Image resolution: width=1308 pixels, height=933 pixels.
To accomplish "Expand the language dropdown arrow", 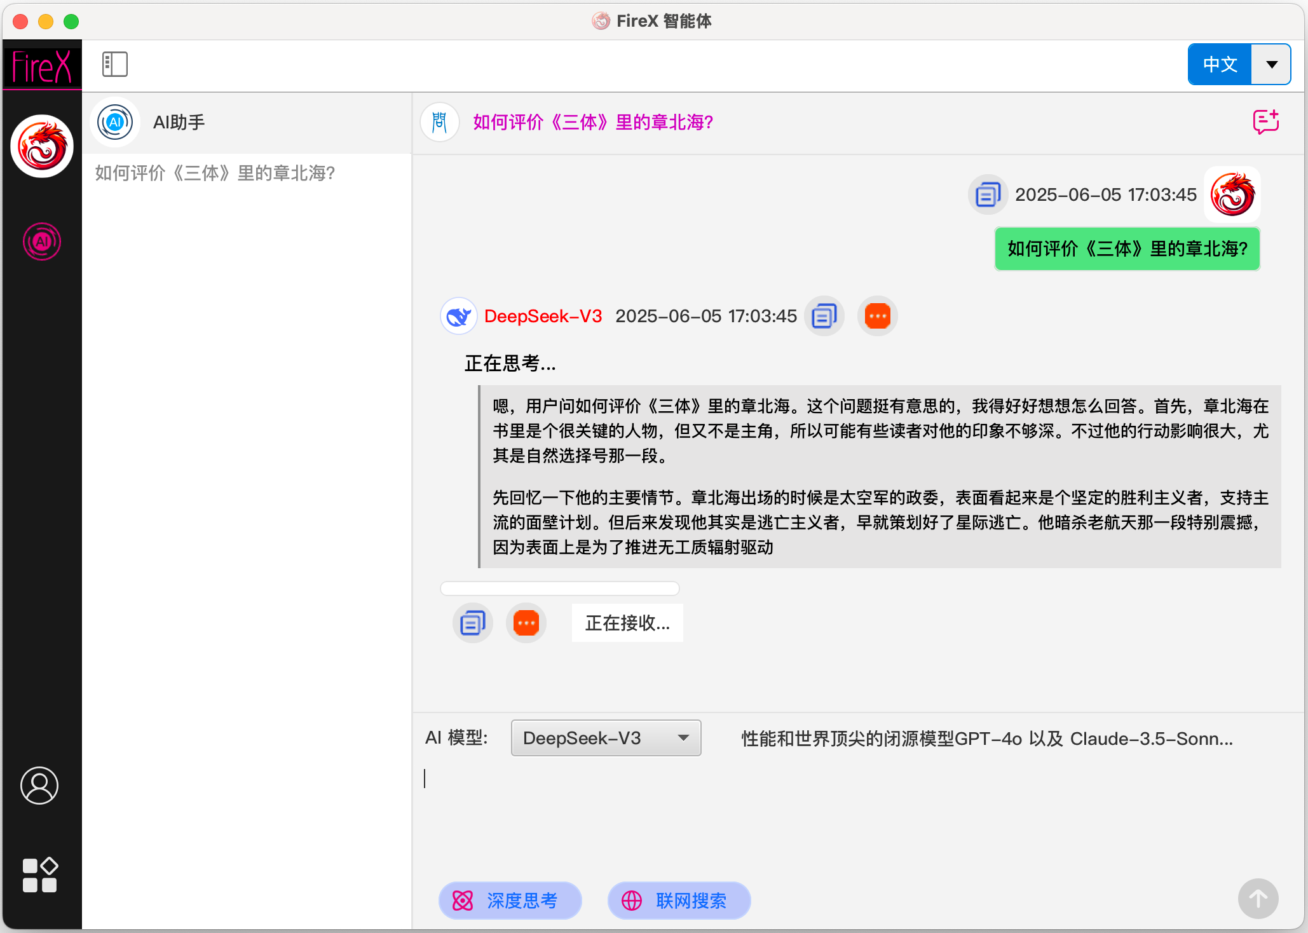I will click(1271, 64).
